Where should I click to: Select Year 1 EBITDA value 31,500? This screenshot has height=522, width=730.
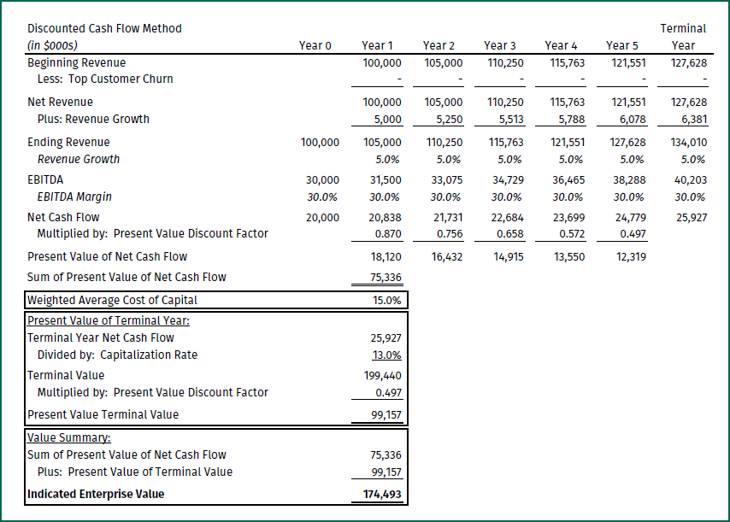386,180
